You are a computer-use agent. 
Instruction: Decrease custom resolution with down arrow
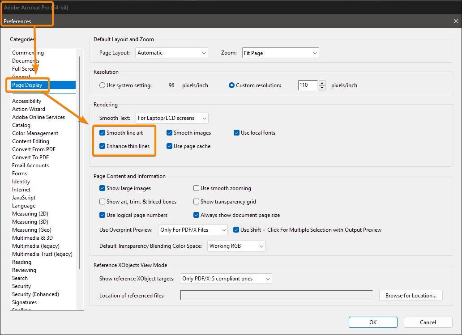pyautogui.click(x=322, y=88)
